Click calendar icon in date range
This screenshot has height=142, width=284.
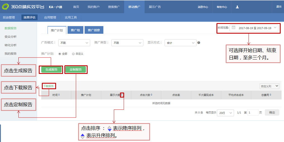pyautogui.click(x=234, y=28)
